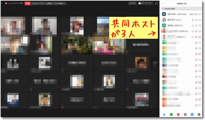Click the blue go faster icon
The image size is (205, 120).
point(192,115)
